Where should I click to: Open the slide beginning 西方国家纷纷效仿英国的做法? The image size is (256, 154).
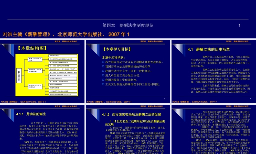pyautogui.click(x=214, y=129)
